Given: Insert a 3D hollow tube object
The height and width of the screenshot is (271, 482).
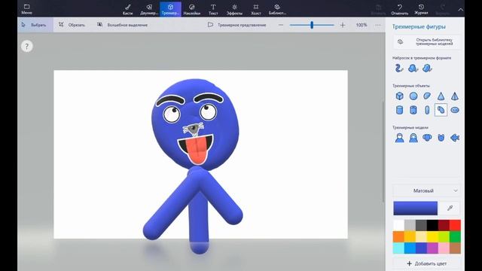Looking at the screenshot, I should click(413, 110).
